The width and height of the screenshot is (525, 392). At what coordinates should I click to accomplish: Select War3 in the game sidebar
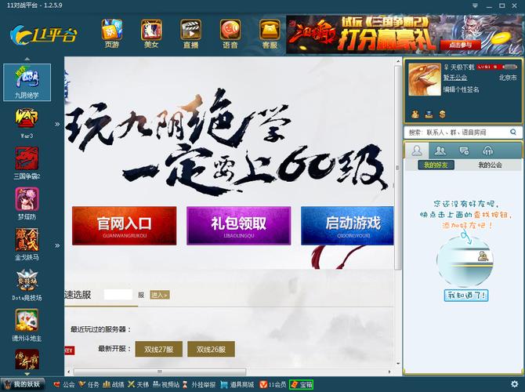tap(27, 123)
